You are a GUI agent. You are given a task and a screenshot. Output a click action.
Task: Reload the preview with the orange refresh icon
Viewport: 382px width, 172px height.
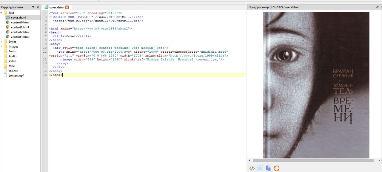277,168
